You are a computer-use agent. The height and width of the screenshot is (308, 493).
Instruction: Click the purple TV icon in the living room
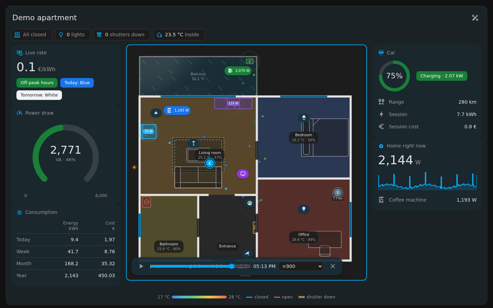click(243, 174)
